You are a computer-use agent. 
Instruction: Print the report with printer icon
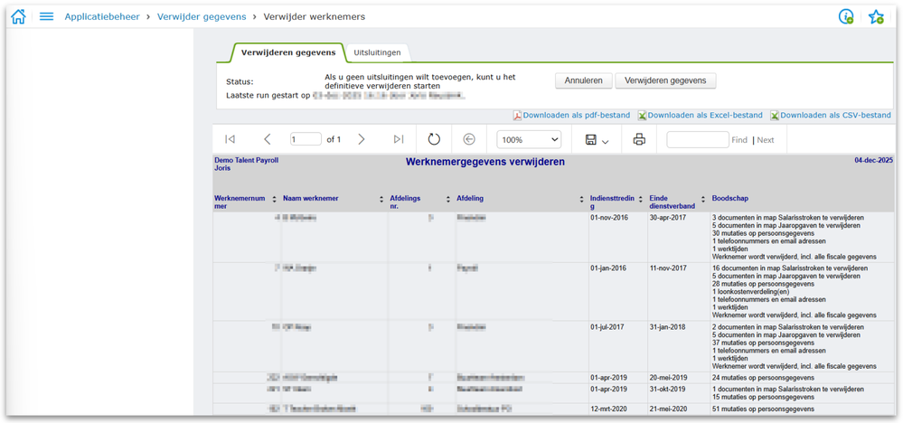click(639, 139)
